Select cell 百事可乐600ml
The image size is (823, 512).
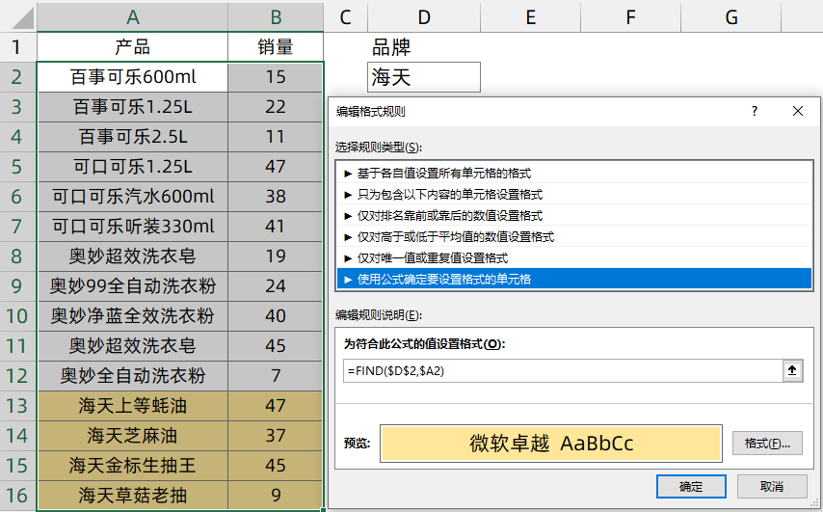pyautogui.click(x=132, y=77)
